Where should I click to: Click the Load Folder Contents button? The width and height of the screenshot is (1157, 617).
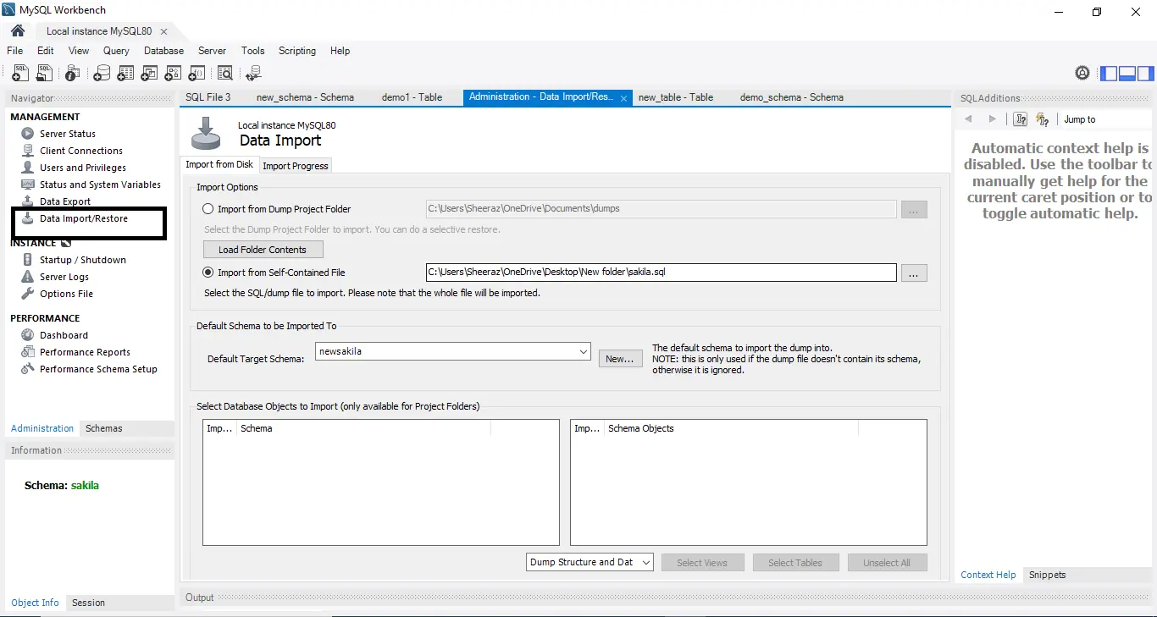coord(263,249)
